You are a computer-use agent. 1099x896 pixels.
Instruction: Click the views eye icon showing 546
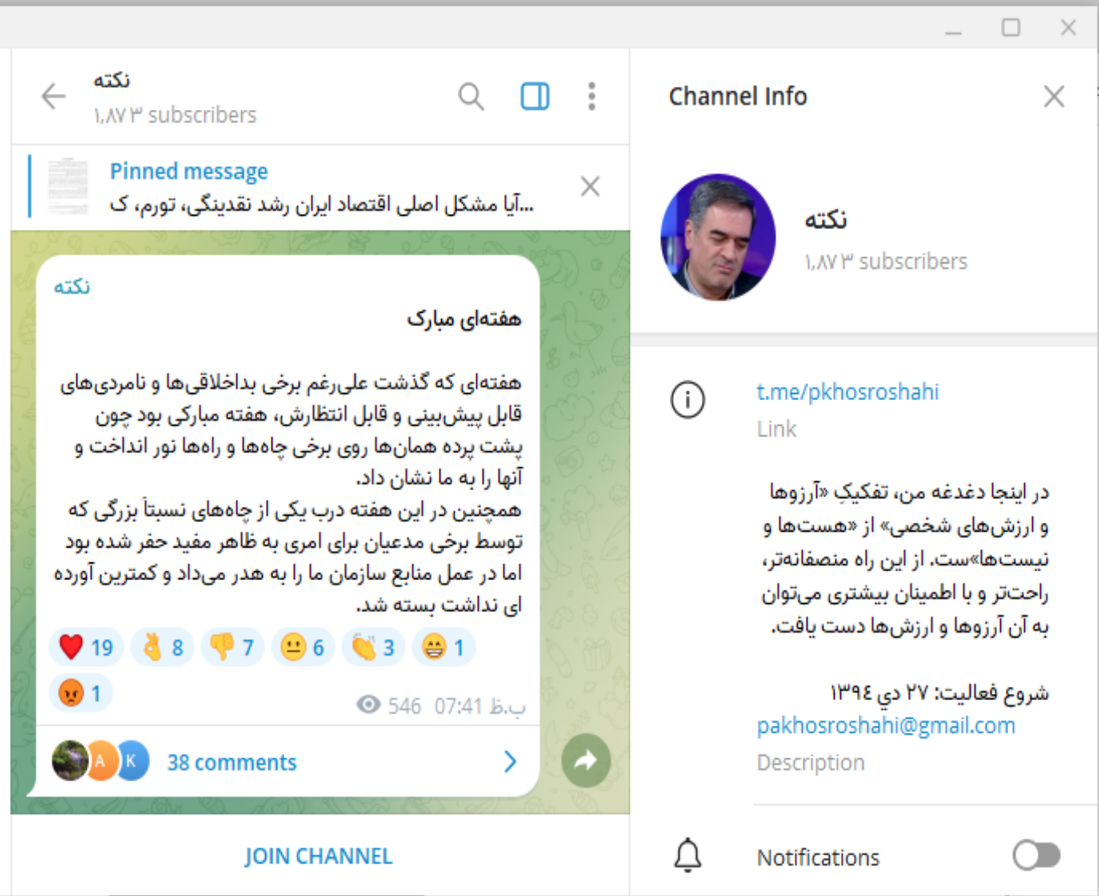point(367,705)
